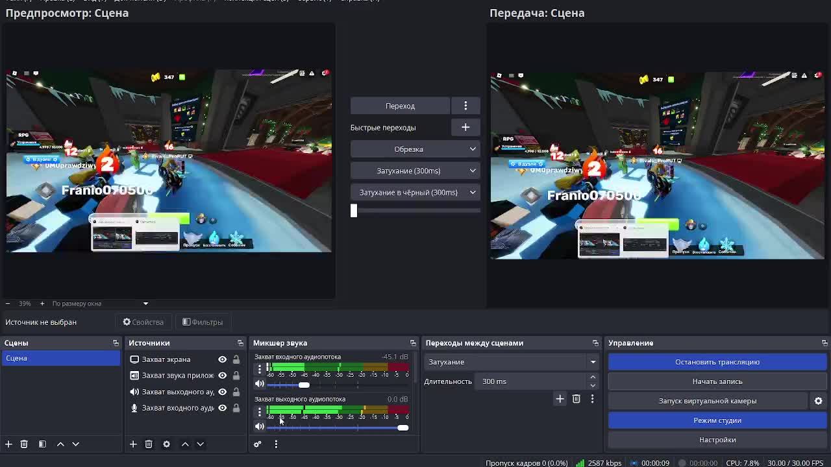
Task: Increase the transition duration with up arrow
Action: click(592, 377)
